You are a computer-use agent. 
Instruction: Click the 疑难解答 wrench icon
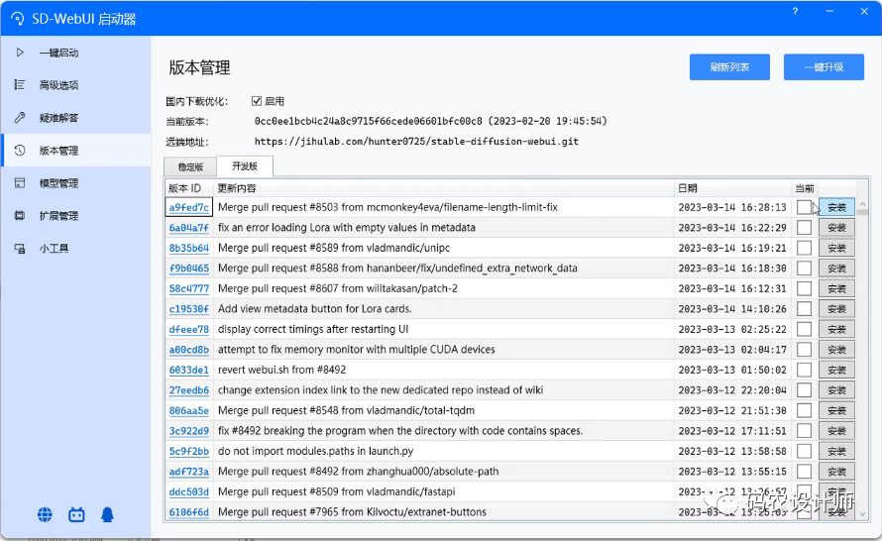click(x=20, y=118)
